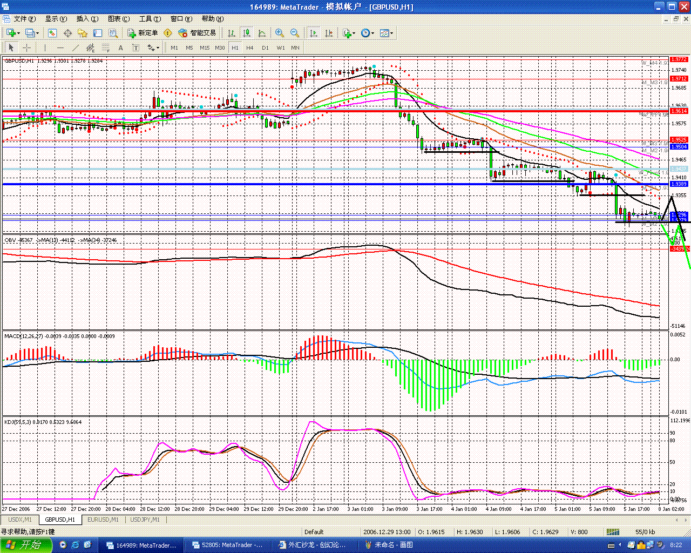Pick the vertical line drawing tool
The image size is (691, 553).
[45, 48]
